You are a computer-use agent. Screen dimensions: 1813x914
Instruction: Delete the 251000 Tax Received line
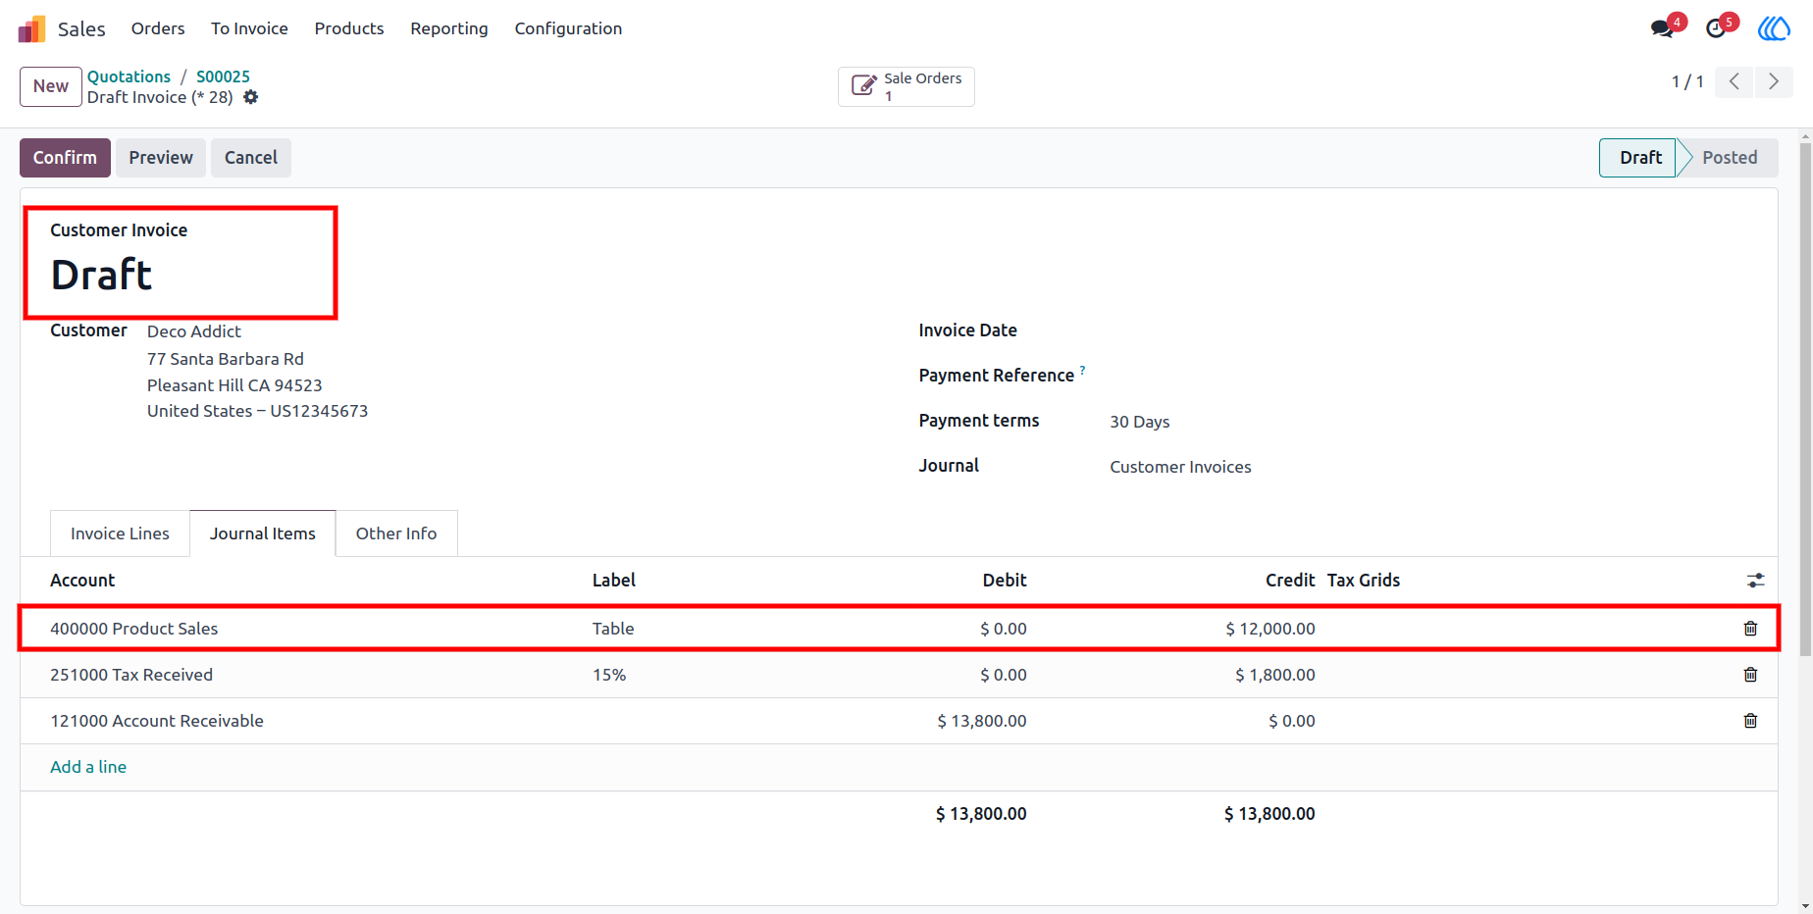(1750, 675)
